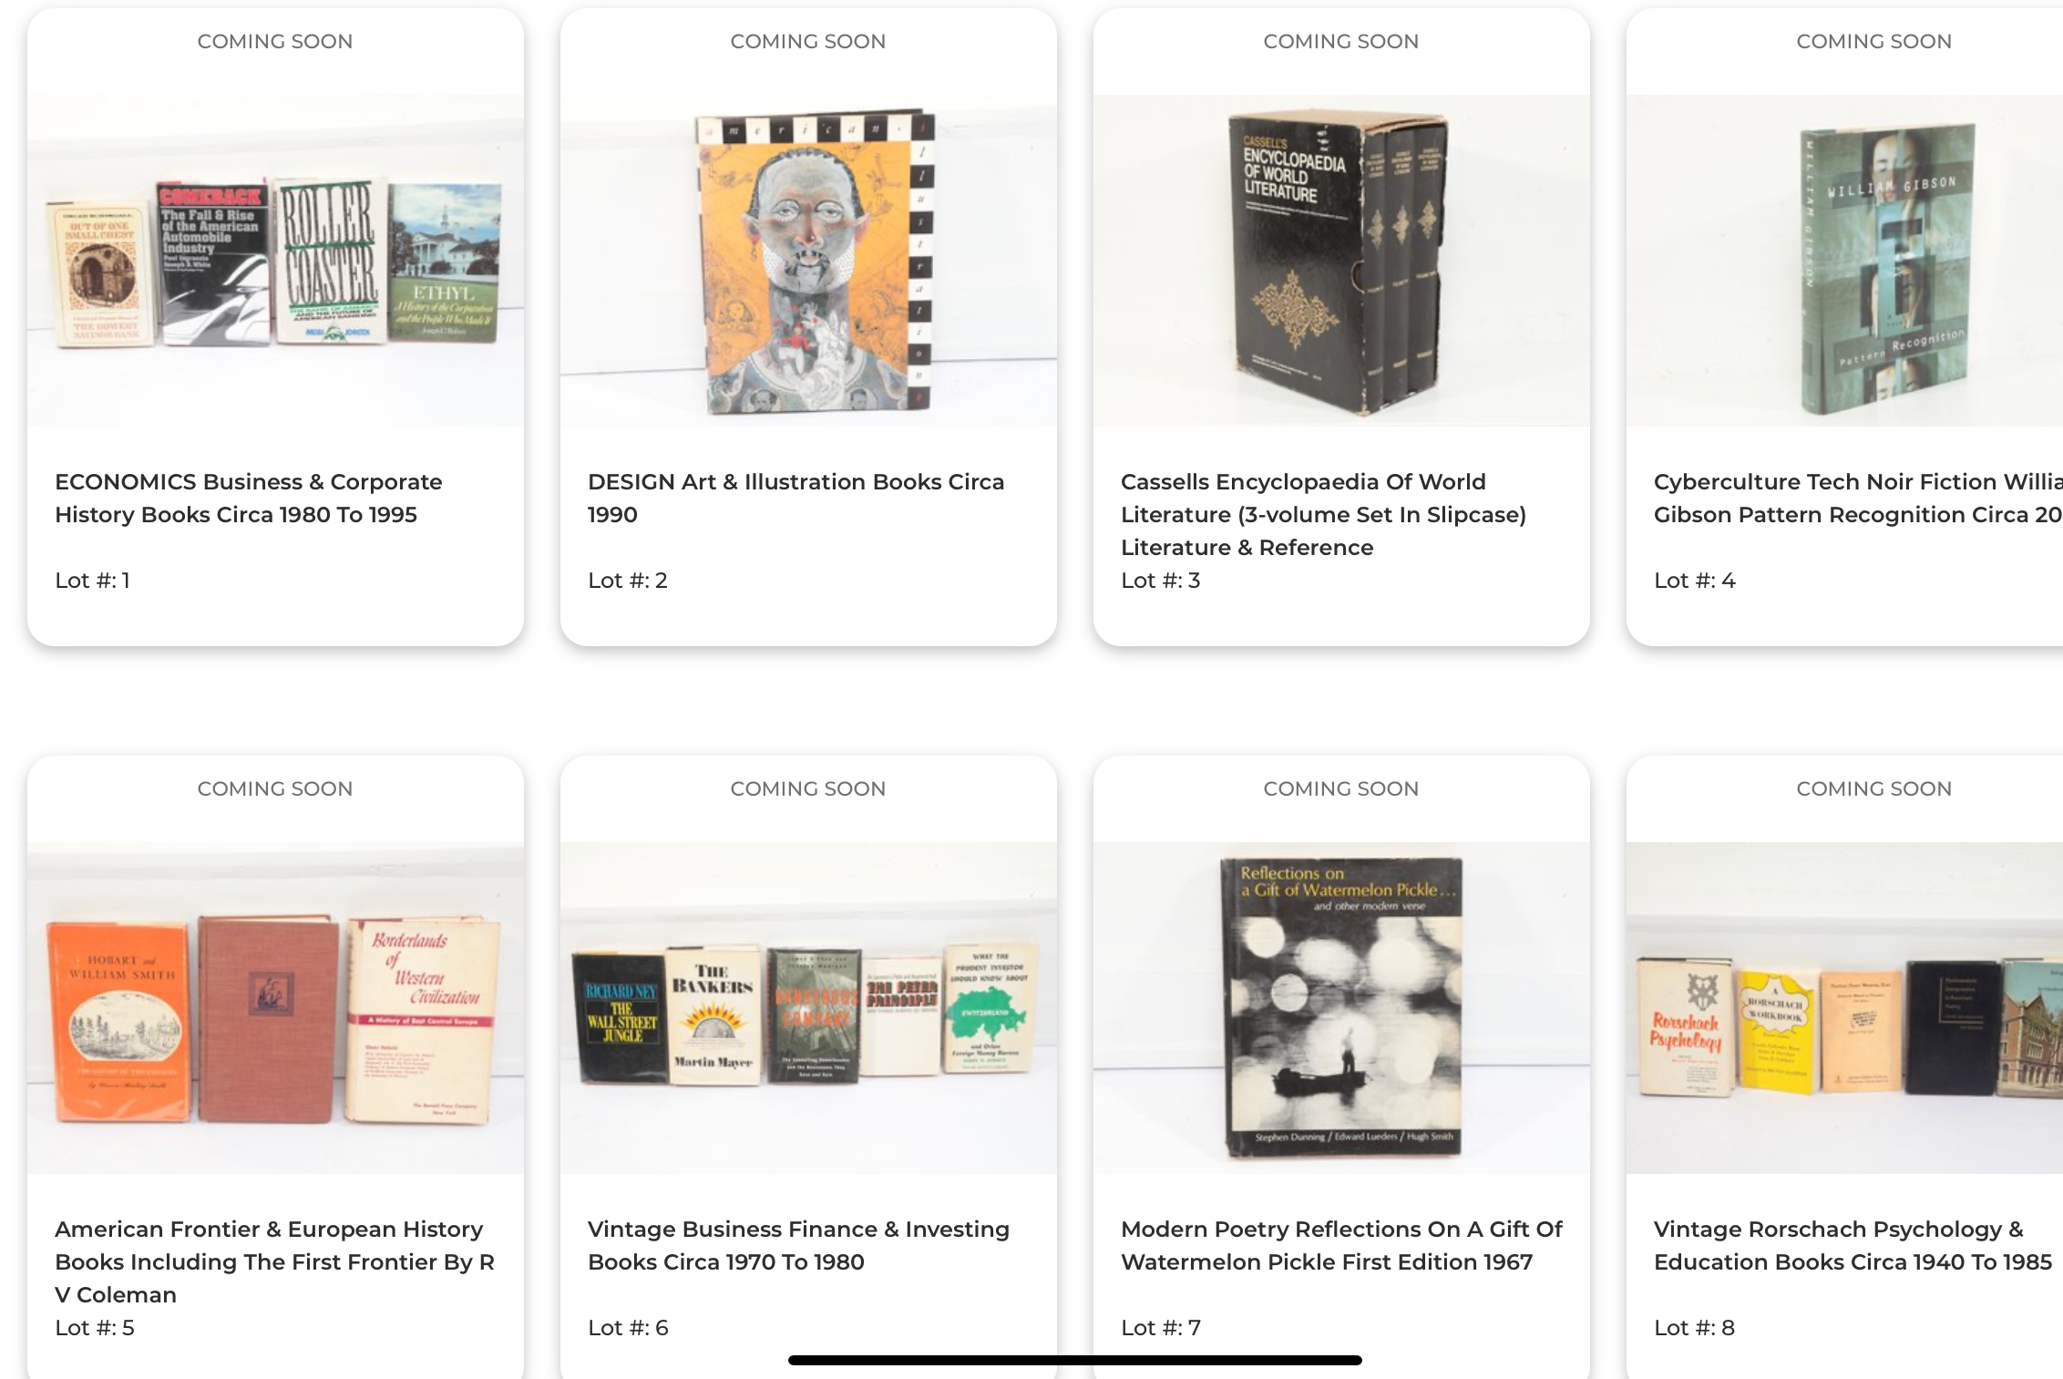
Task: Open Cyberculture Tech Noir Fiction title
Action: (x=1858, y=498)
